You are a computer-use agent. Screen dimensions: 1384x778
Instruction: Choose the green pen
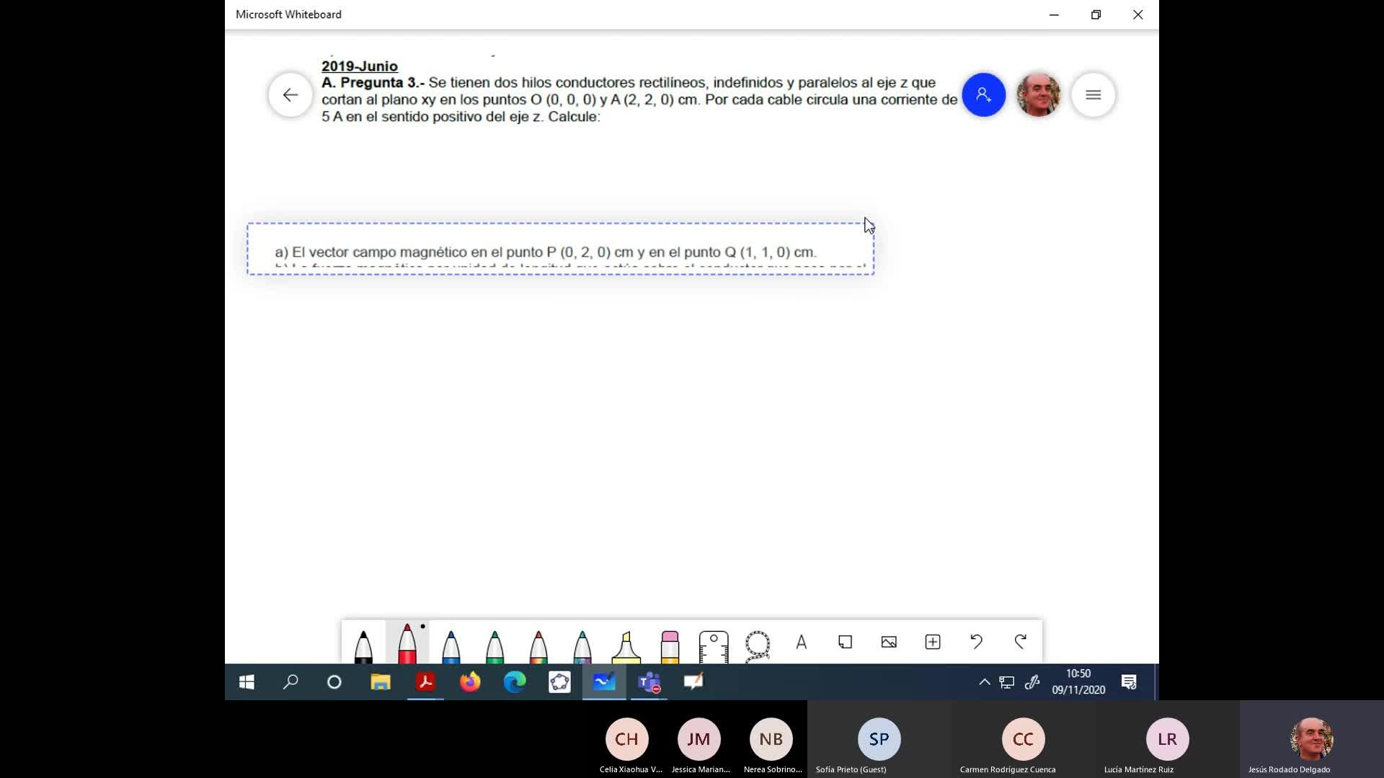point(494,645)
